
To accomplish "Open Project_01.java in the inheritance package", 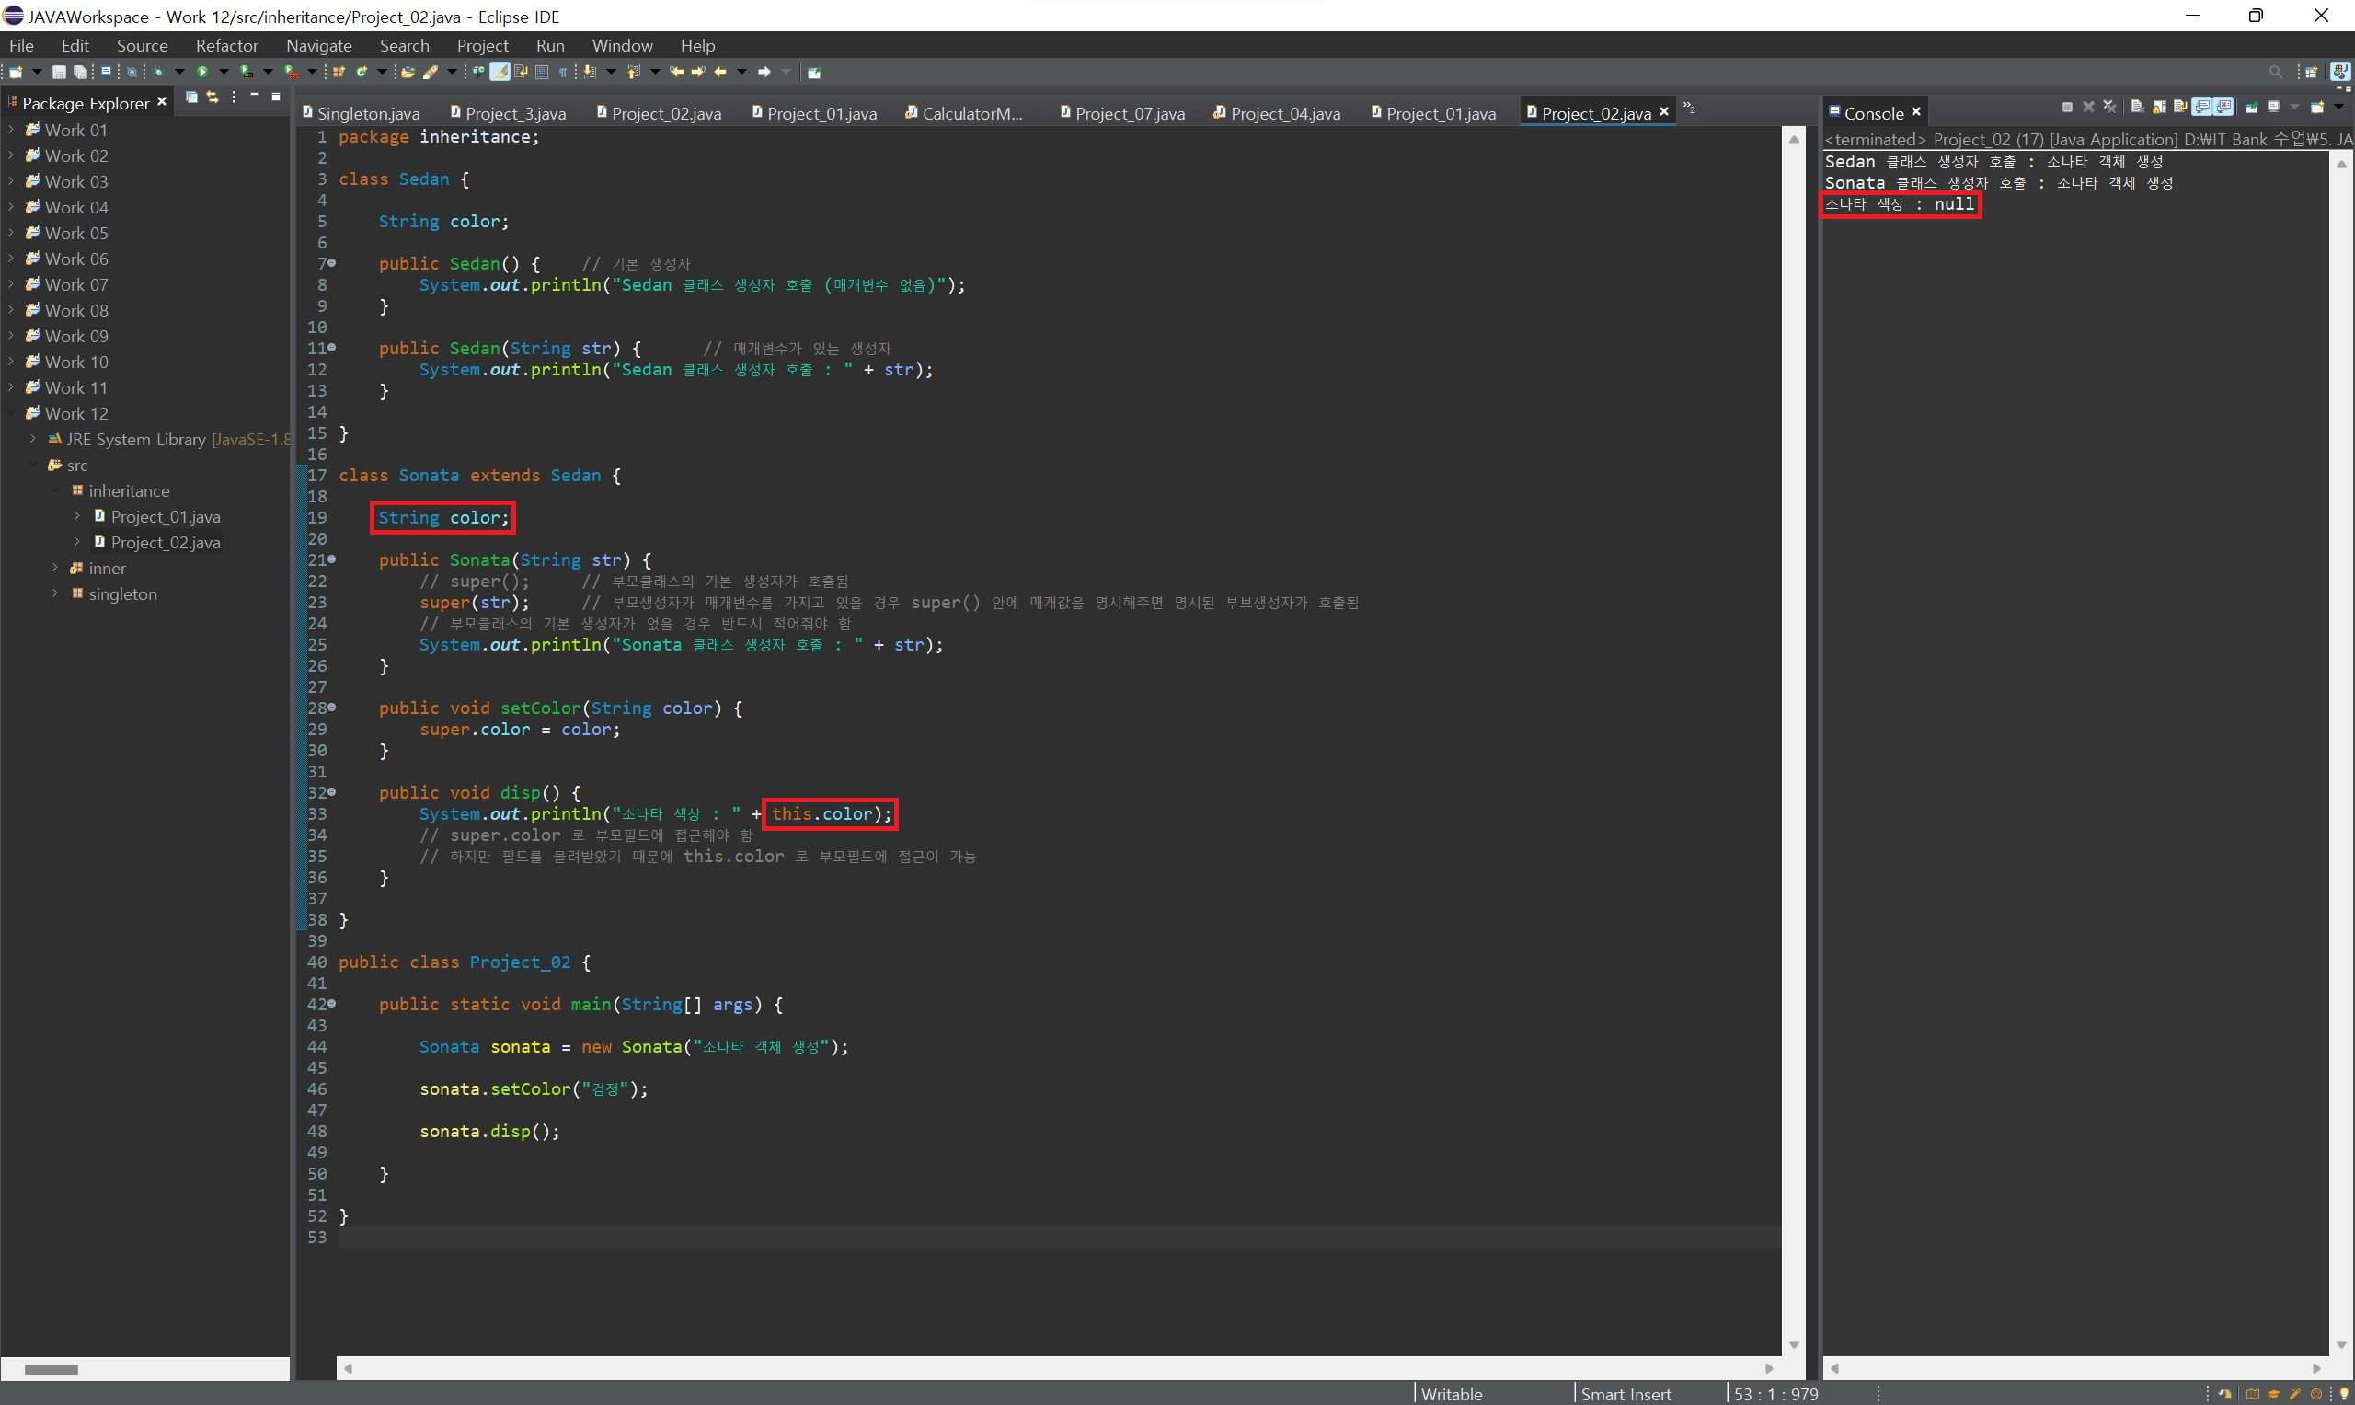I will [x=165, y=516].
